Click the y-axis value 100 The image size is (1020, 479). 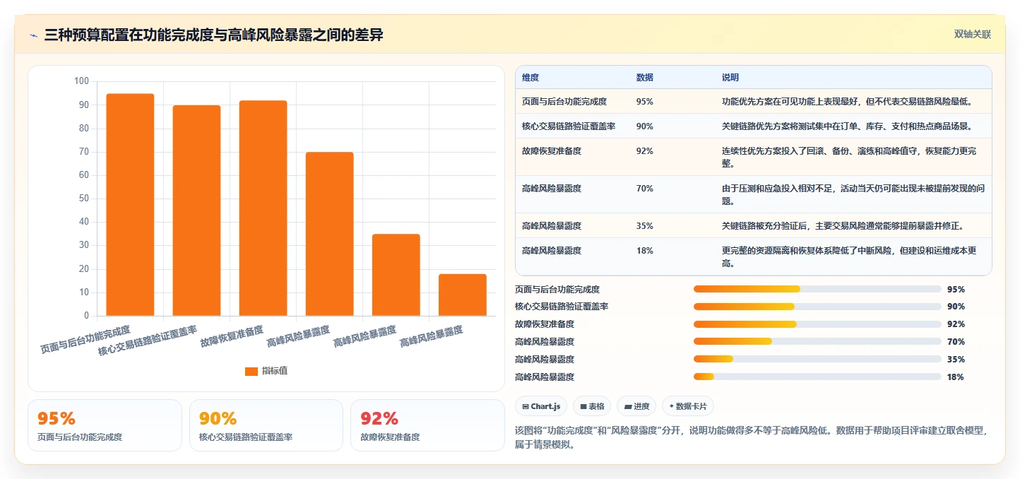coord(81,81)
